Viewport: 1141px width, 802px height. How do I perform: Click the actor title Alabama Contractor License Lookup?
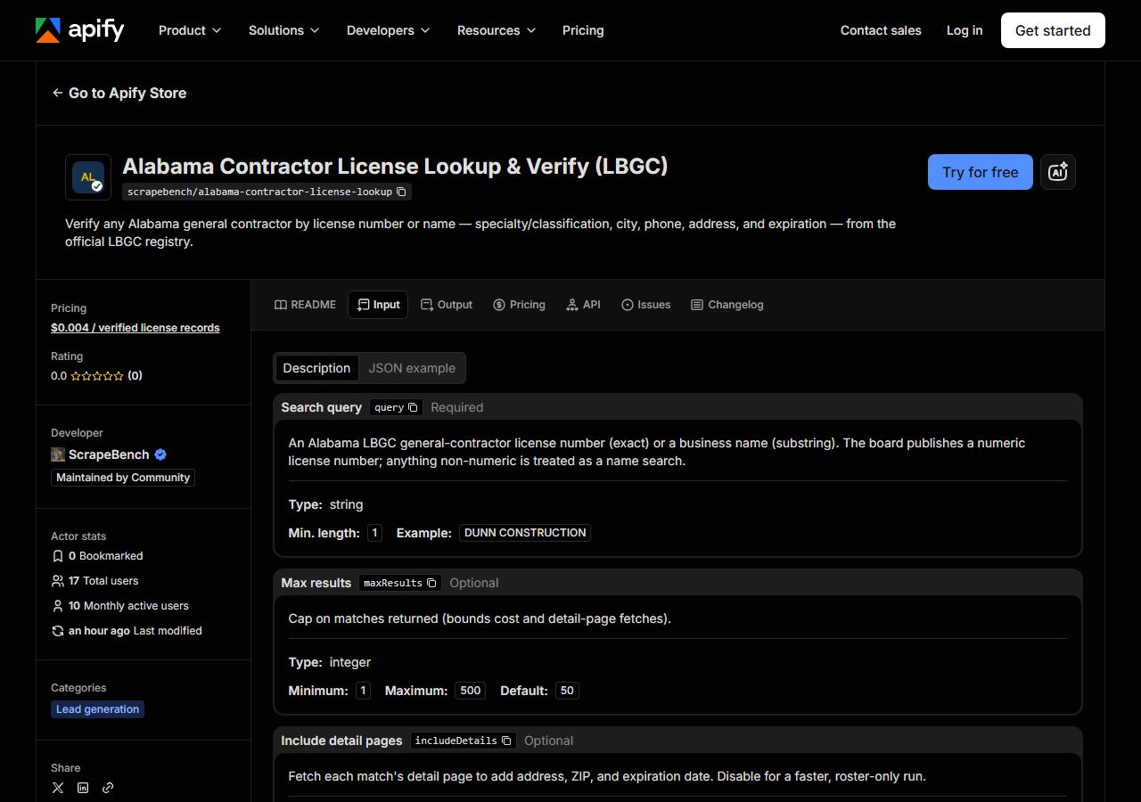395,166
